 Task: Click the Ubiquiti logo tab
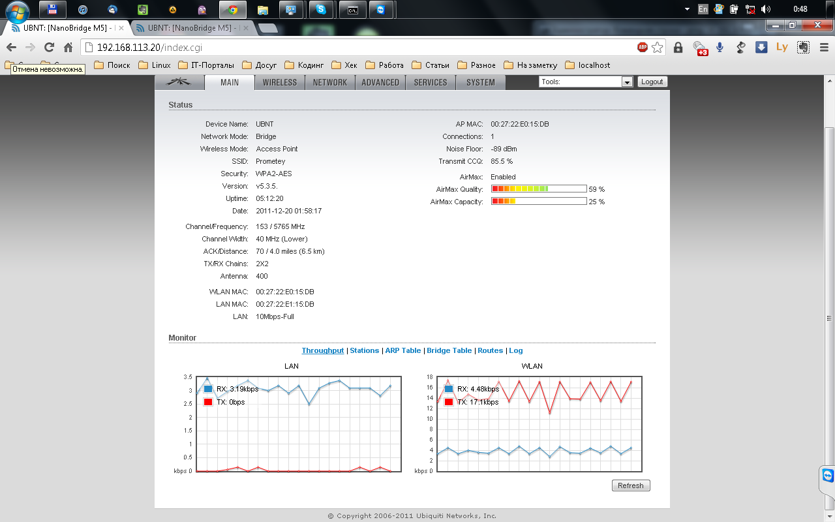click(179, 82)
